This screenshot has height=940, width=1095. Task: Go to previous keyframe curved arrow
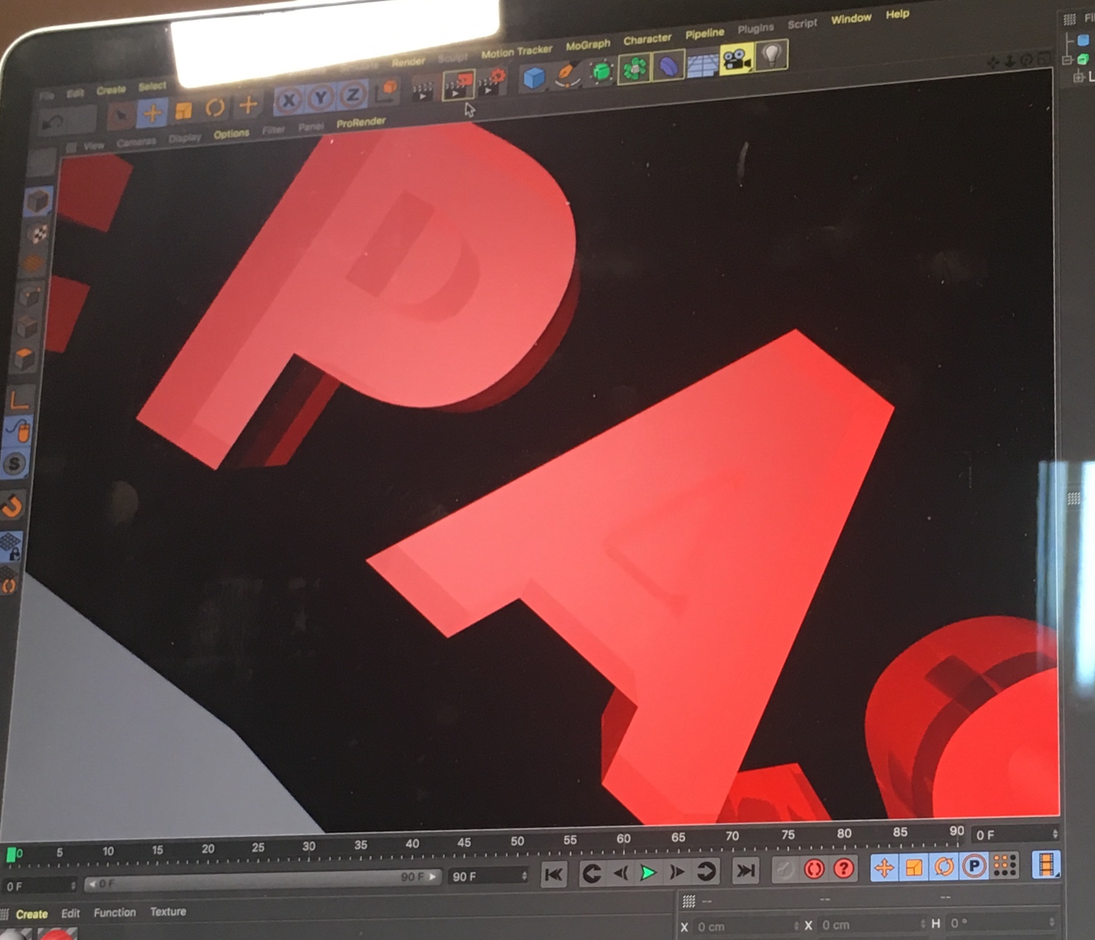coord(592,873)
